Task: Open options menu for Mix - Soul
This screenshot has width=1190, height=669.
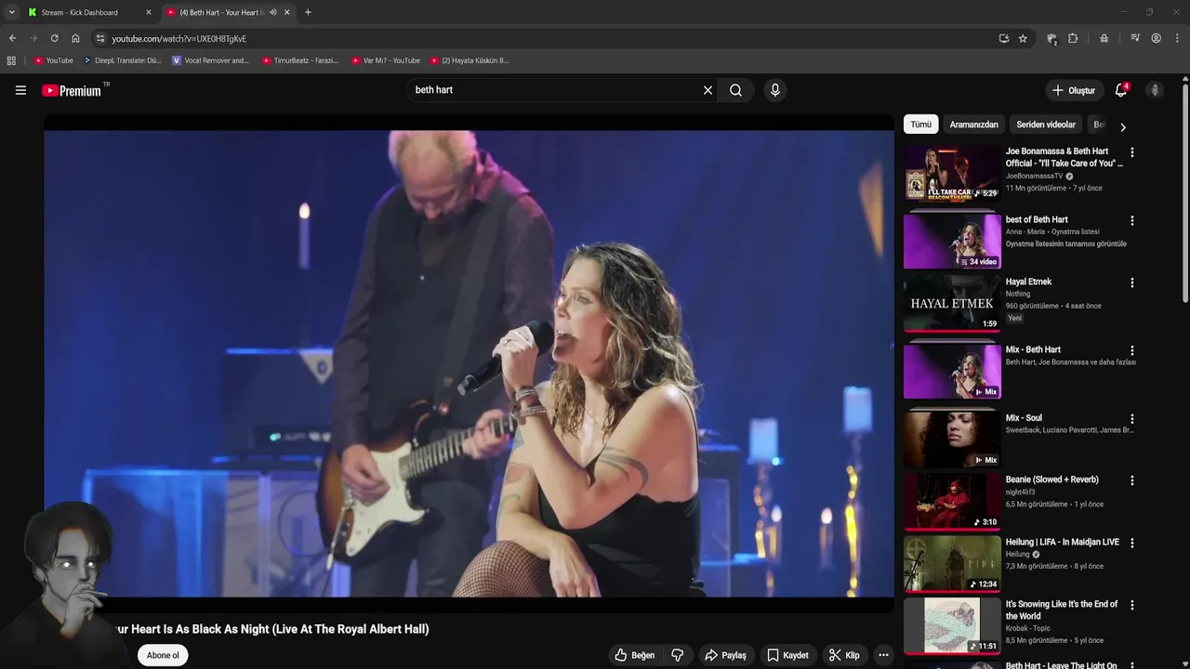Action: click(x=1131, y=419)
